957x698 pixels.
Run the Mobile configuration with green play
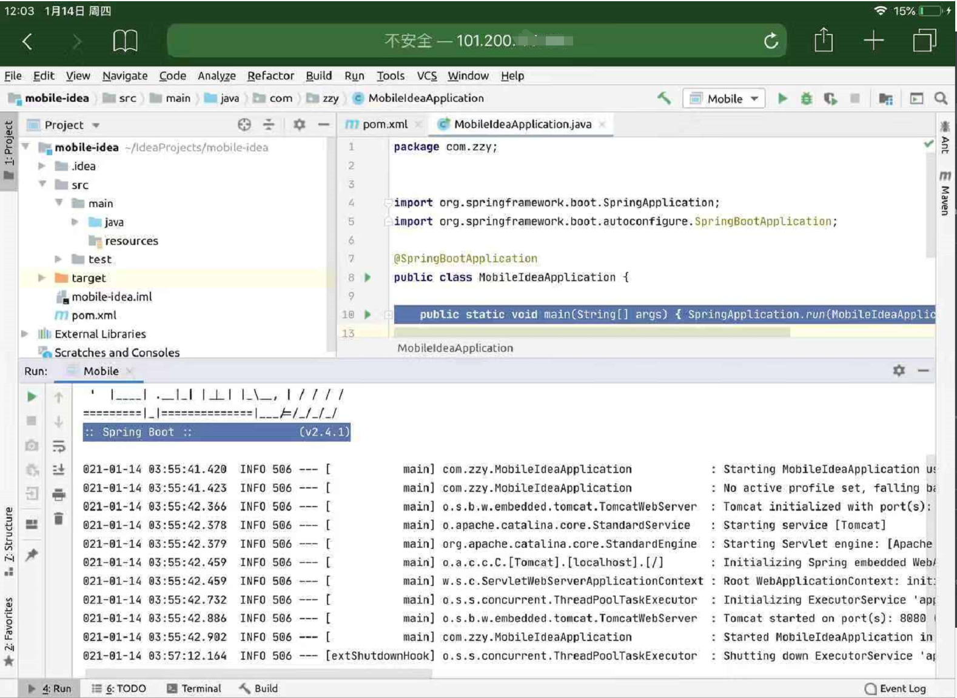coord(782,98)
